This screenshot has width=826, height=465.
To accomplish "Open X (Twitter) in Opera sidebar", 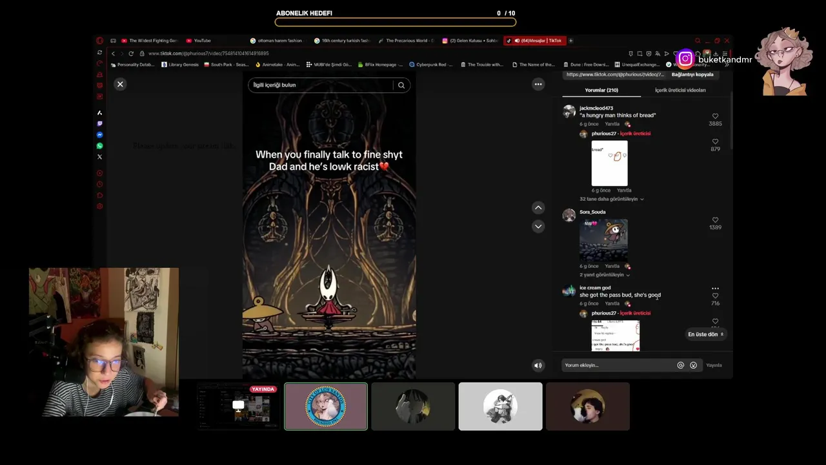I will pyautogui.click(x=99, y=157).
